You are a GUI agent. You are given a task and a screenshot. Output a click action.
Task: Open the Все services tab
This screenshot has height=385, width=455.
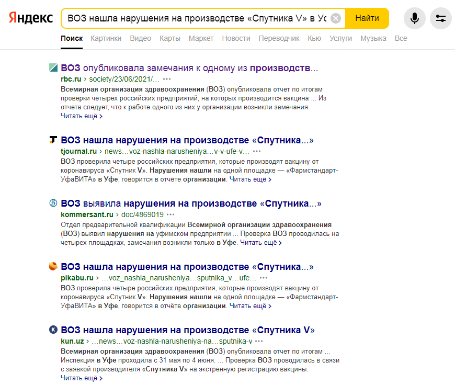point(401,38)
